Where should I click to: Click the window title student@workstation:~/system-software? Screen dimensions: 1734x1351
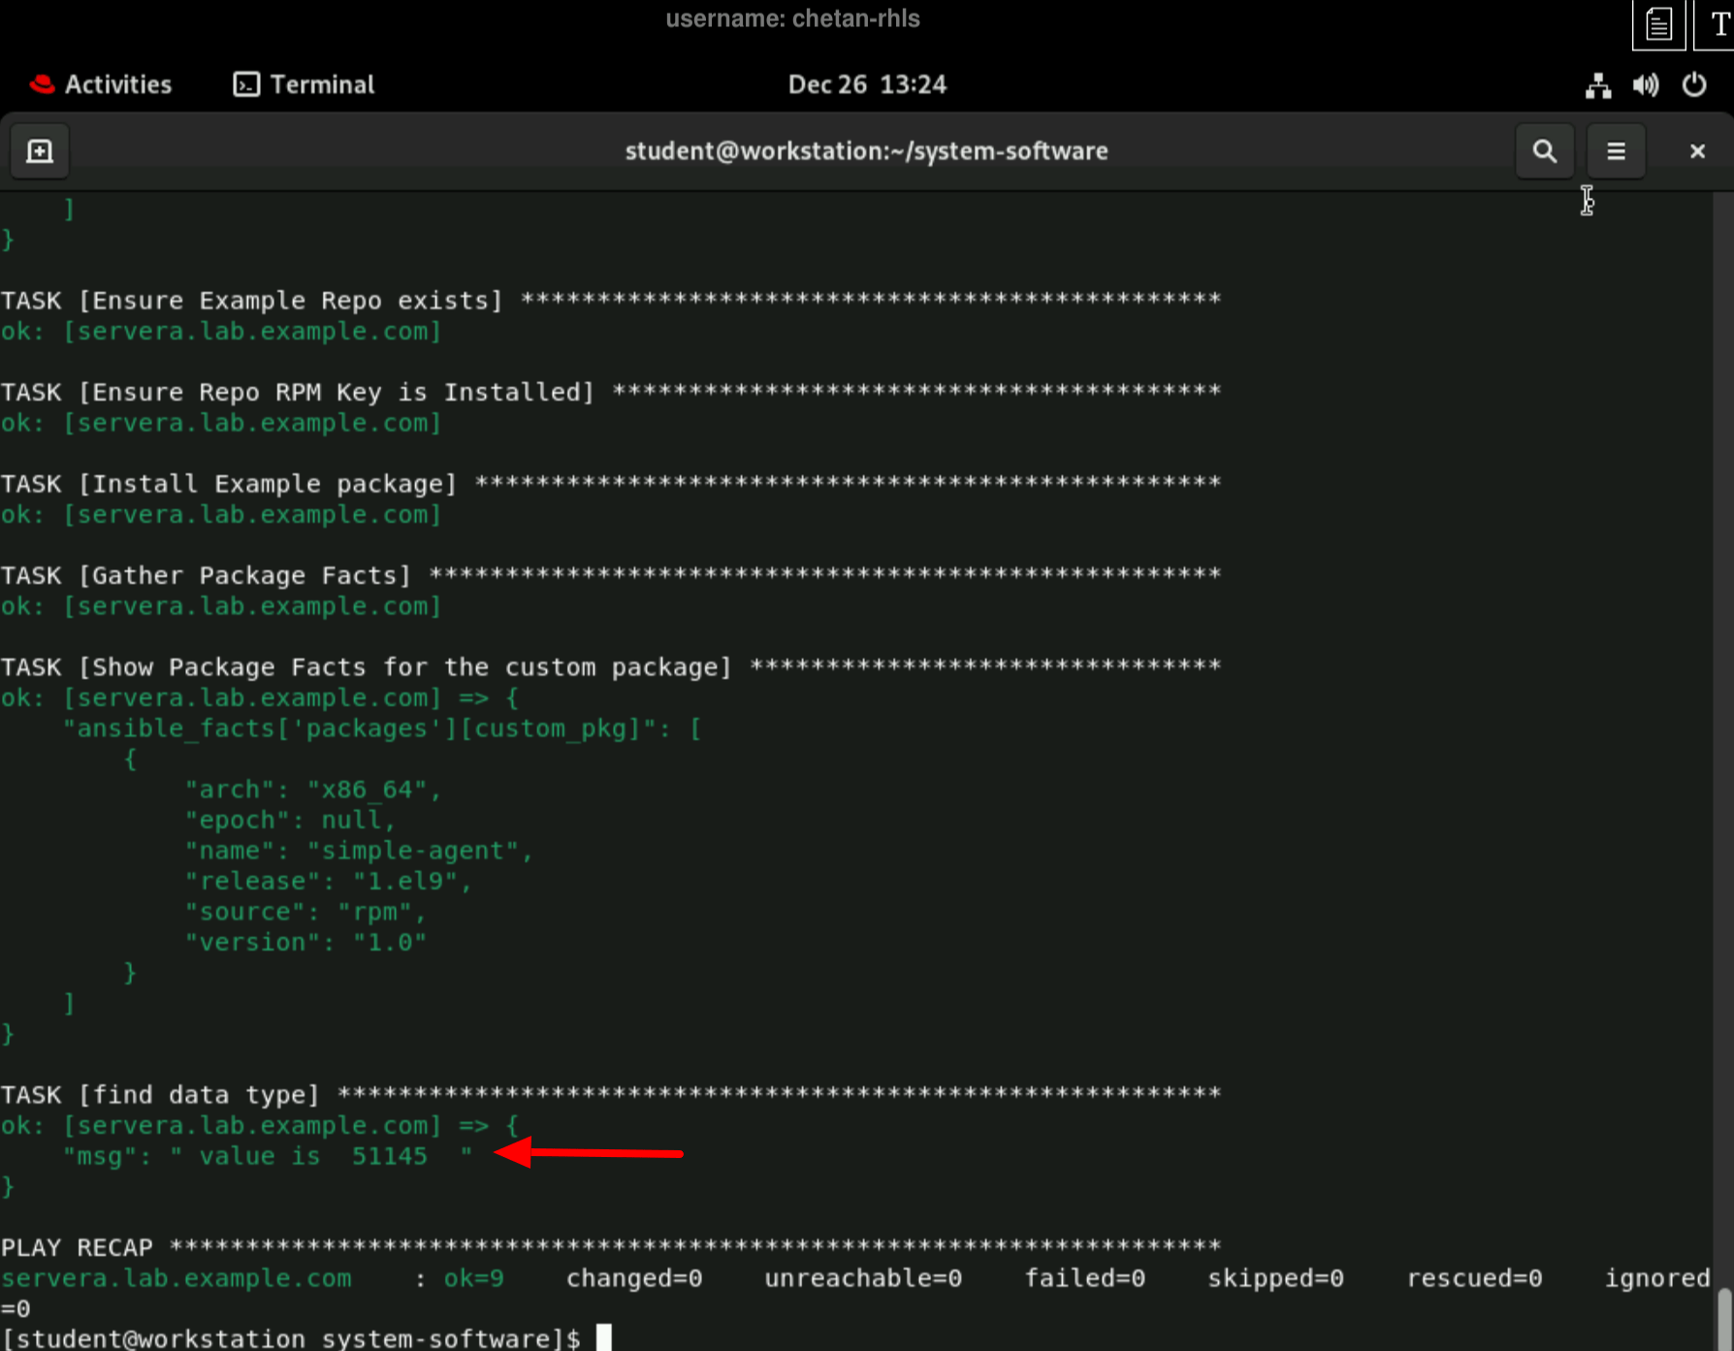pyautogui.click(x=866, y=151)
